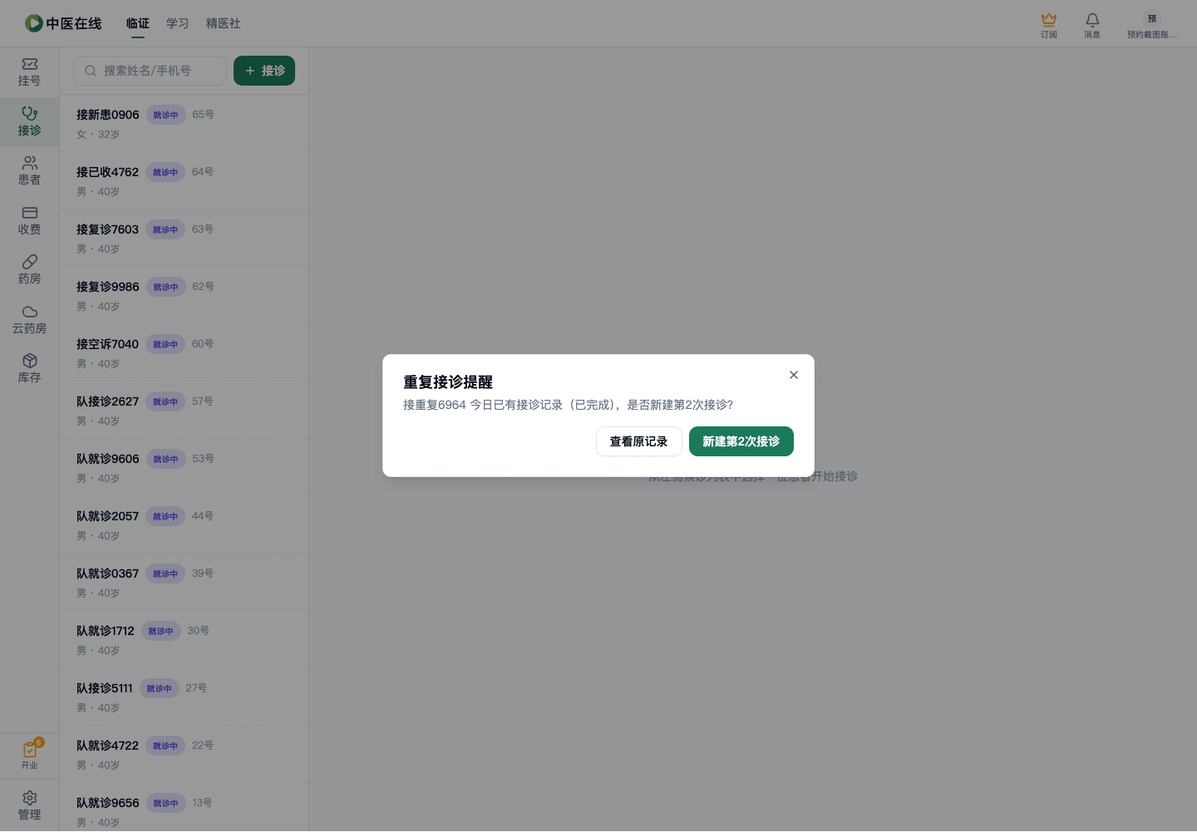Switch to the 临证 tab
This screenshot has width=1197, height=832.
tap(138, 23)
